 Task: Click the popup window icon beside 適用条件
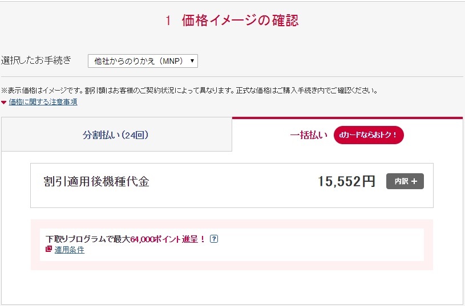click(48, 250)
